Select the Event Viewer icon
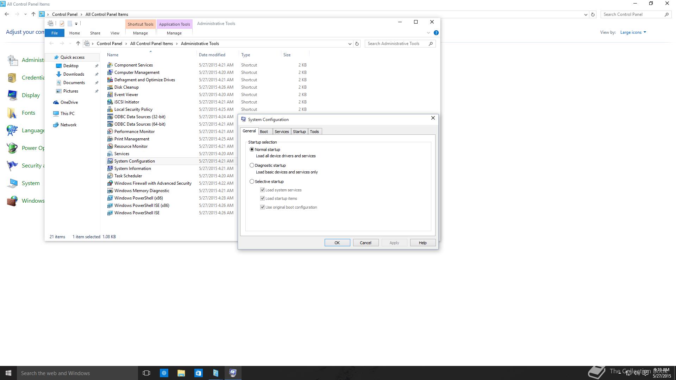The width and height of the screenshot is (676, 380). point(110,95)
